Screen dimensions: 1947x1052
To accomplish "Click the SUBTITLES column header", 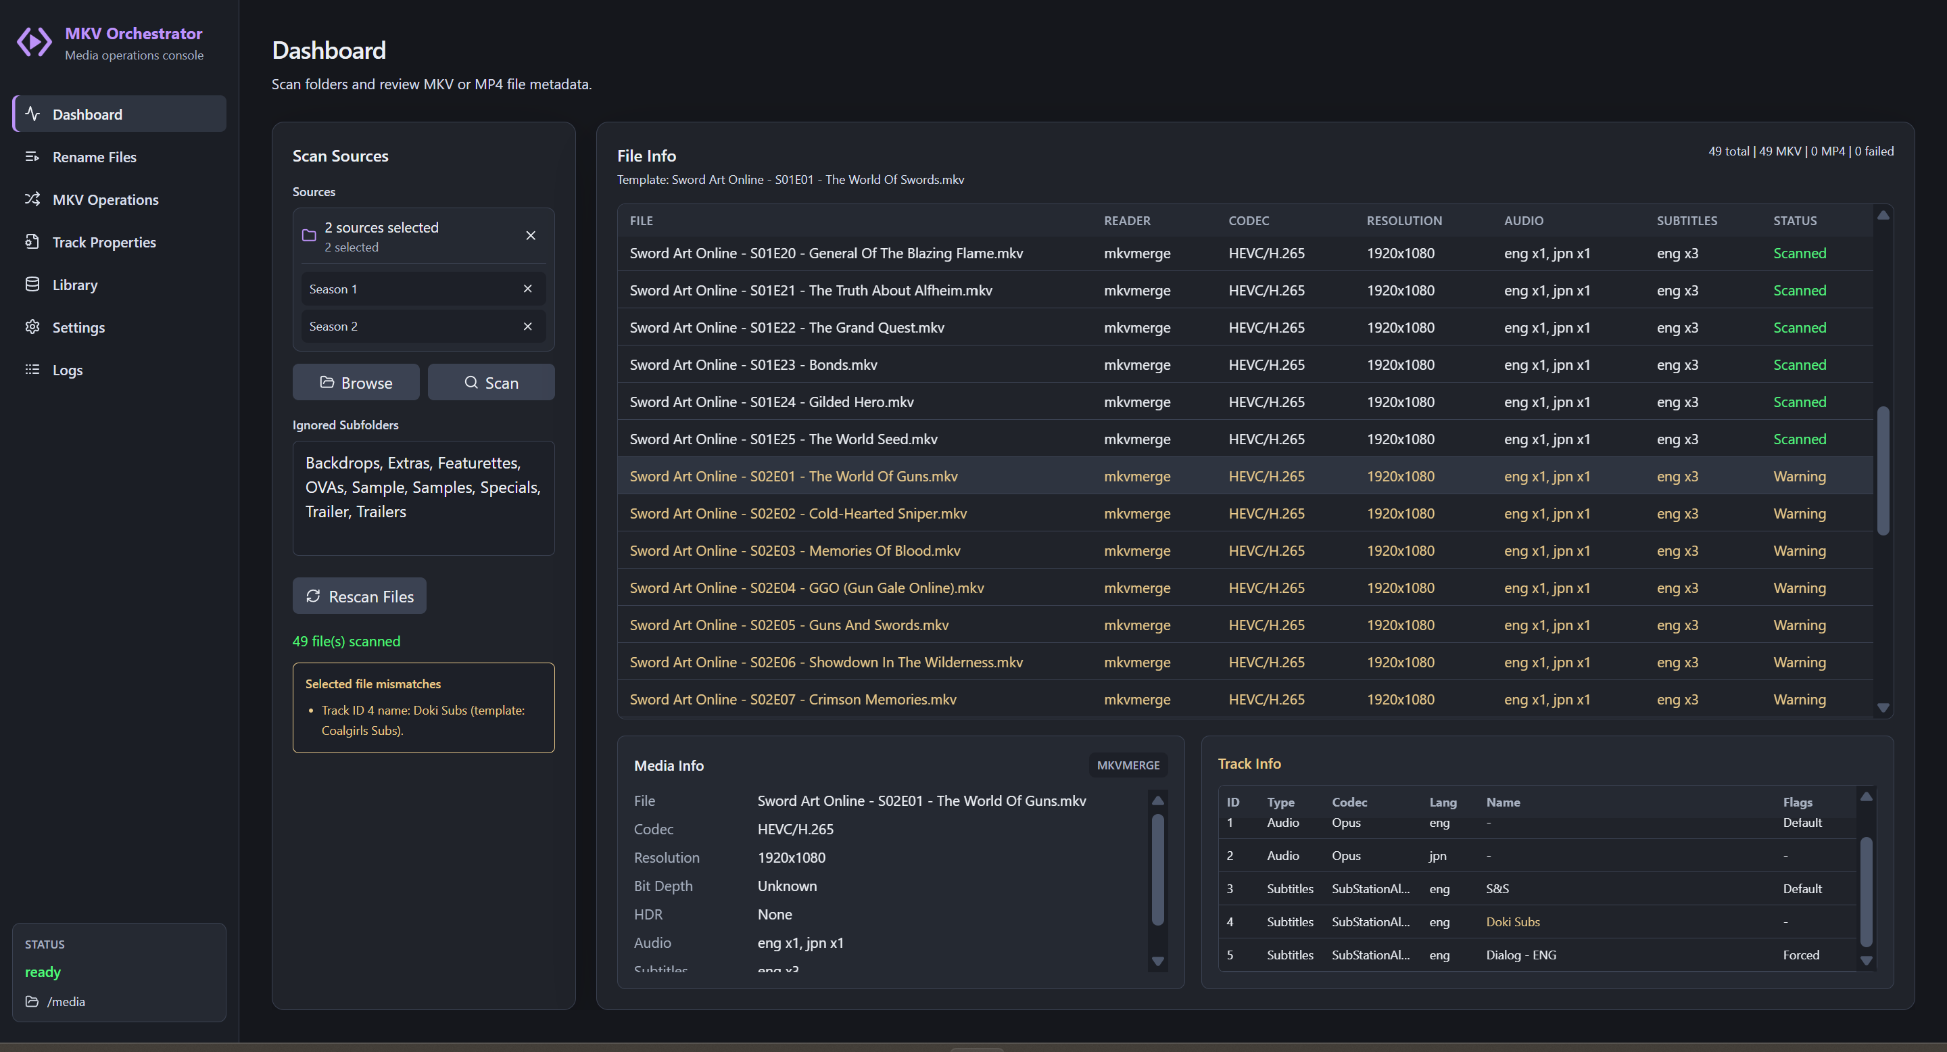I will click(1687, 220).
